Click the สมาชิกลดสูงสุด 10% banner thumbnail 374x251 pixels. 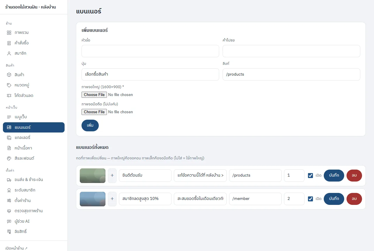[x=93, y=199]
